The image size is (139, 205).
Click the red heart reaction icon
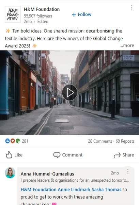click(13, 141)
